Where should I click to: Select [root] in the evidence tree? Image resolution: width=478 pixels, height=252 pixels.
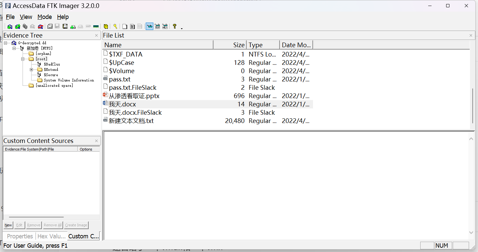click(x=41, y=59)
